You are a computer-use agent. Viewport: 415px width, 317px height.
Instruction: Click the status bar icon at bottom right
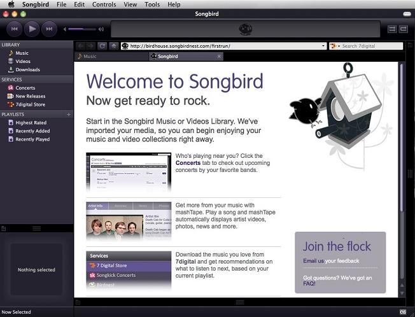(403, 312)
